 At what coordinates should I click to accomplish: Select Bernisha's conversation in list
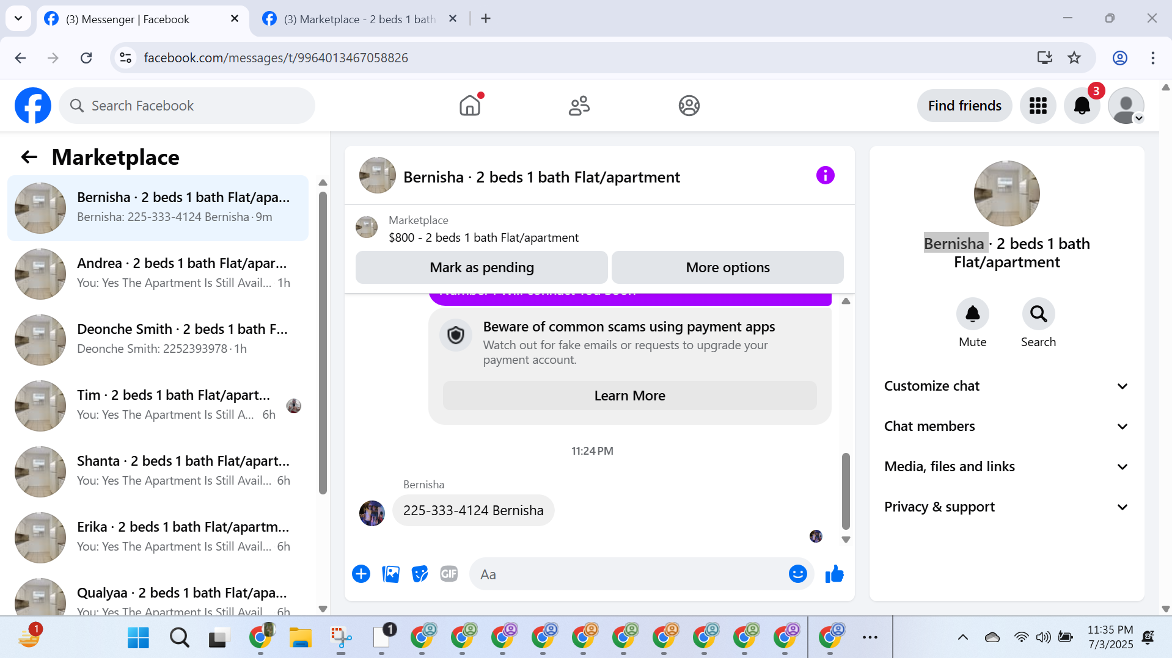pyautogui.click(x=158, y=208)
